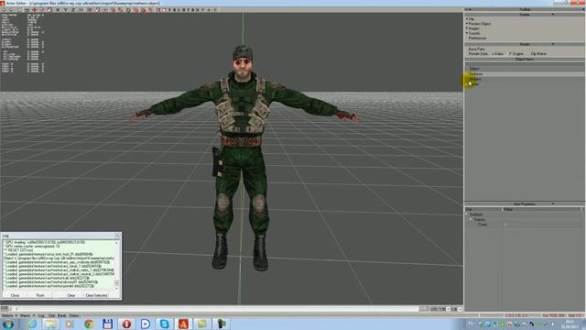Screen dimensions: 586x330
Task: Open Skype from the taskbar
Action: (x=164, y=324)
